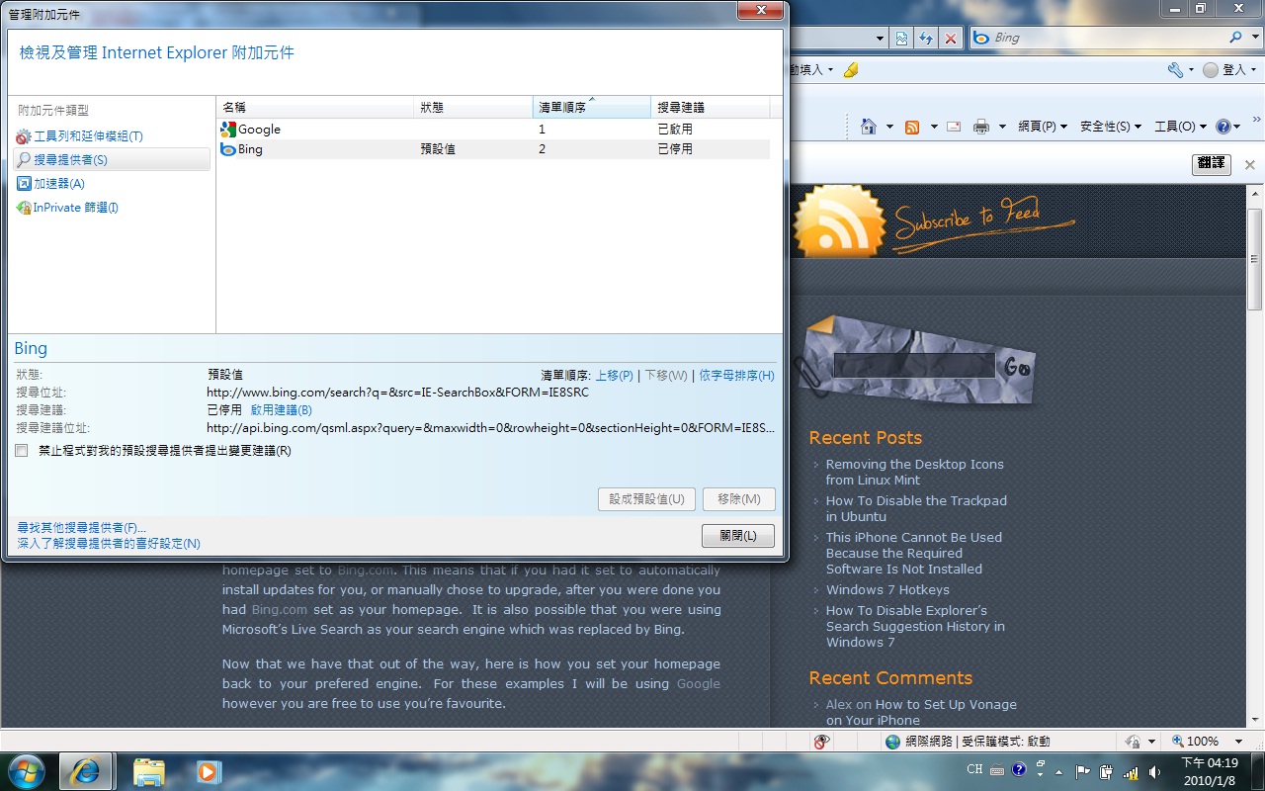Open 'Windows 7 Hotkeys' post link
Viewport: 1265px width, 791px height.
pyautogui.click(x=887, y=589)
